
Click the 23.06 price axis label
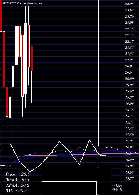(x=129, y=23)
